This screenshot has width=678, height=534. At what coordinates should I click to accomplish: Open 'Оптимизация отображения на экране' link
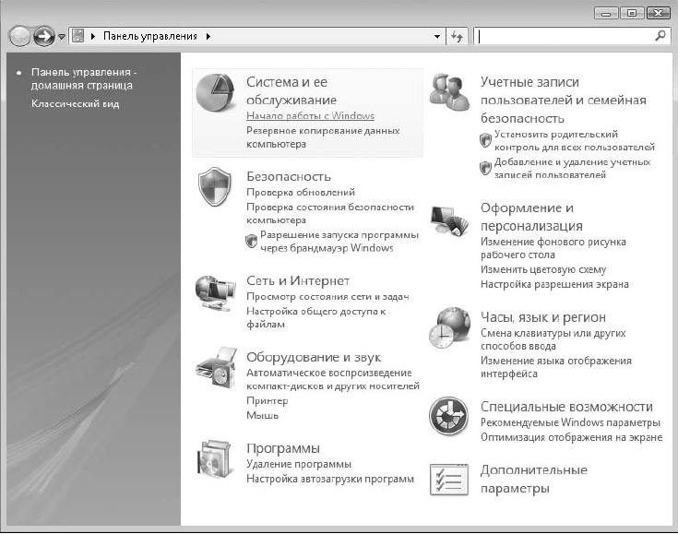coord(571,437)
